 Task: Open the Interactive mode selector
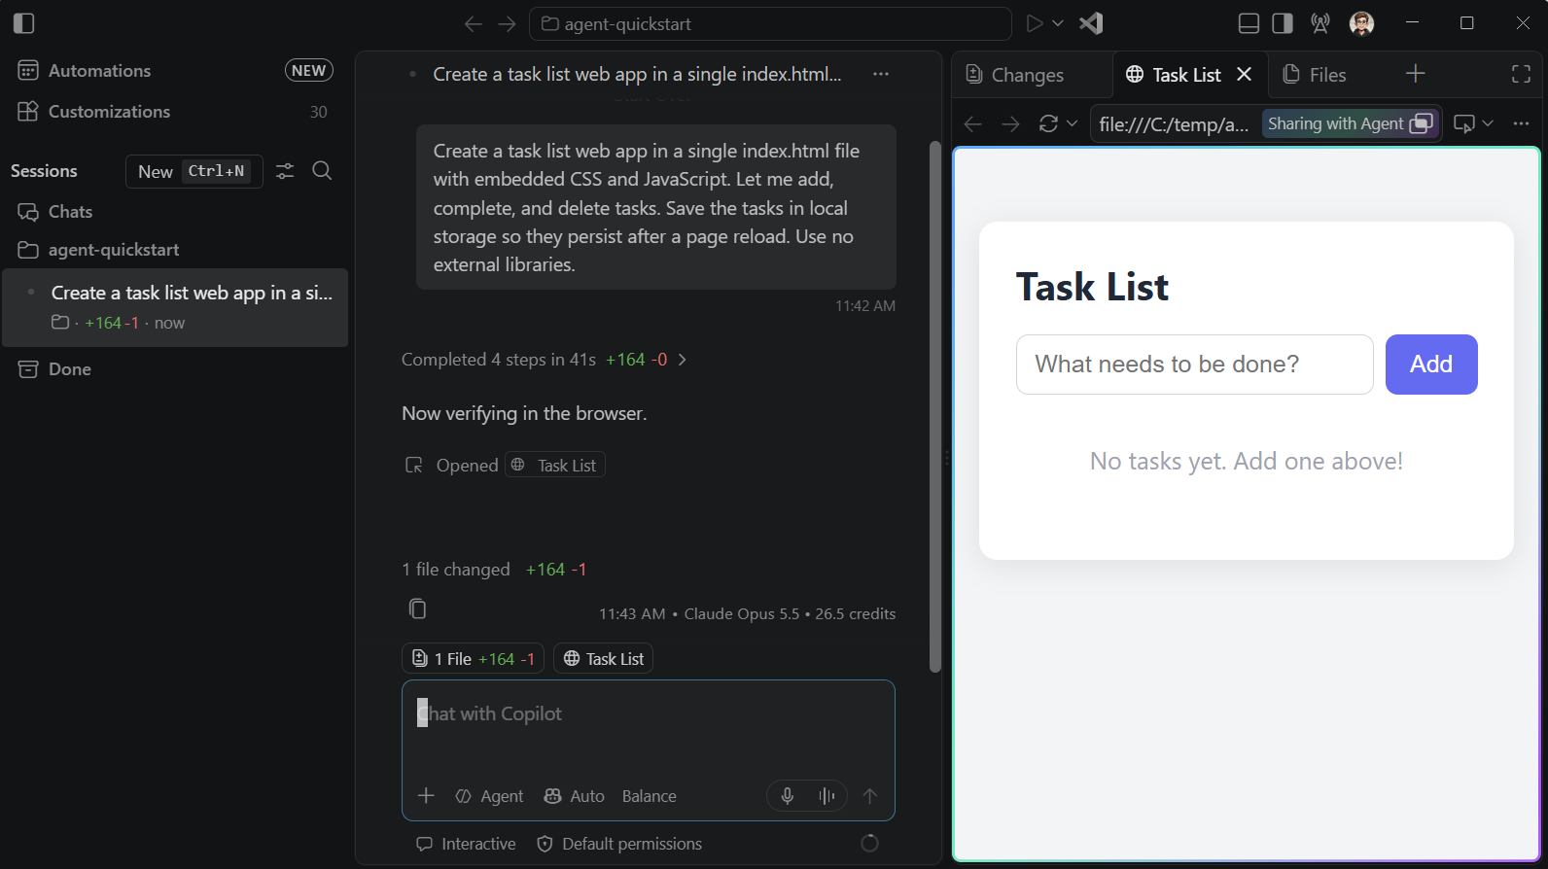point(466,844)
